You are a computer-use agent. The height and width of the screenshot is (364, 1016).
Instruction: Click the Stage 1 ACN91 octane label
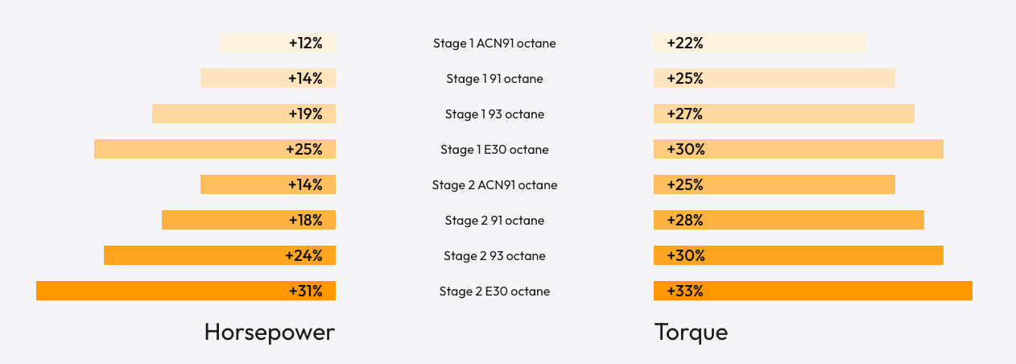click(494, 43)
